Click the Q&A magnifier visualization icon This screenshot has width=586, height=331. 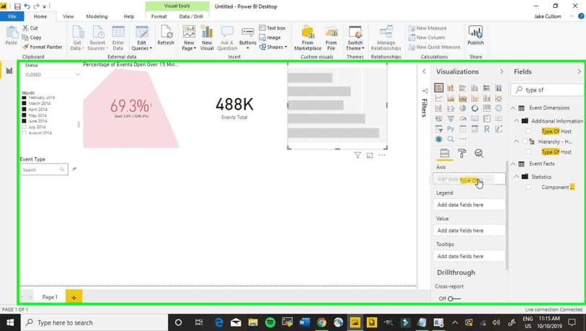[x=450, y=139]
